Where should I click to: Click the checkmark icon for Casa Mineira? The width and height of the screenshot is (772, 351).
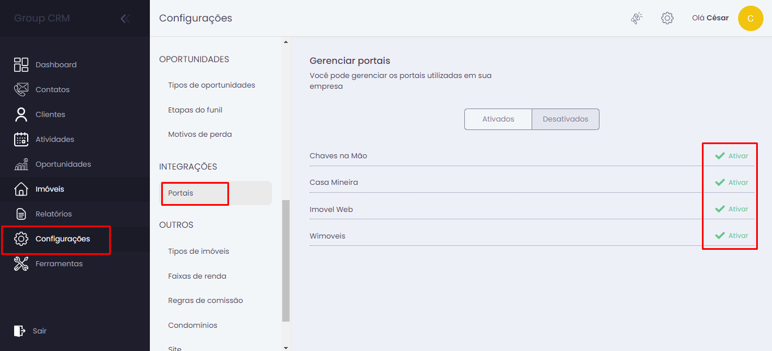[x=719, y=182]
